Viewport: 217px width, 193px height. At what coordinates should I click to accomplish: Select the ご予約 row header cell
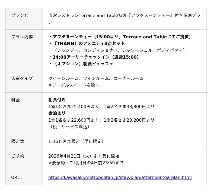click(x=18, y=156)
